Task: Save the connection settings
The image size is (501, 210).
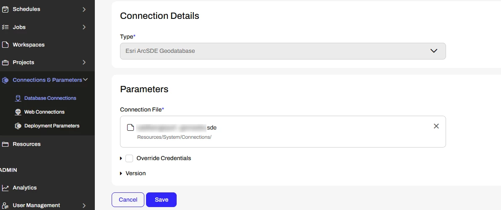Action: (161, 200)
